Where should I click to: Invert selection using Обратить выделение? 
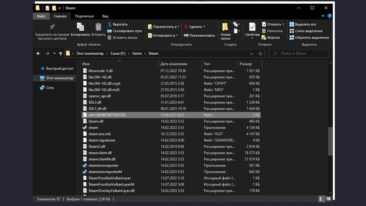coord(309,38)
